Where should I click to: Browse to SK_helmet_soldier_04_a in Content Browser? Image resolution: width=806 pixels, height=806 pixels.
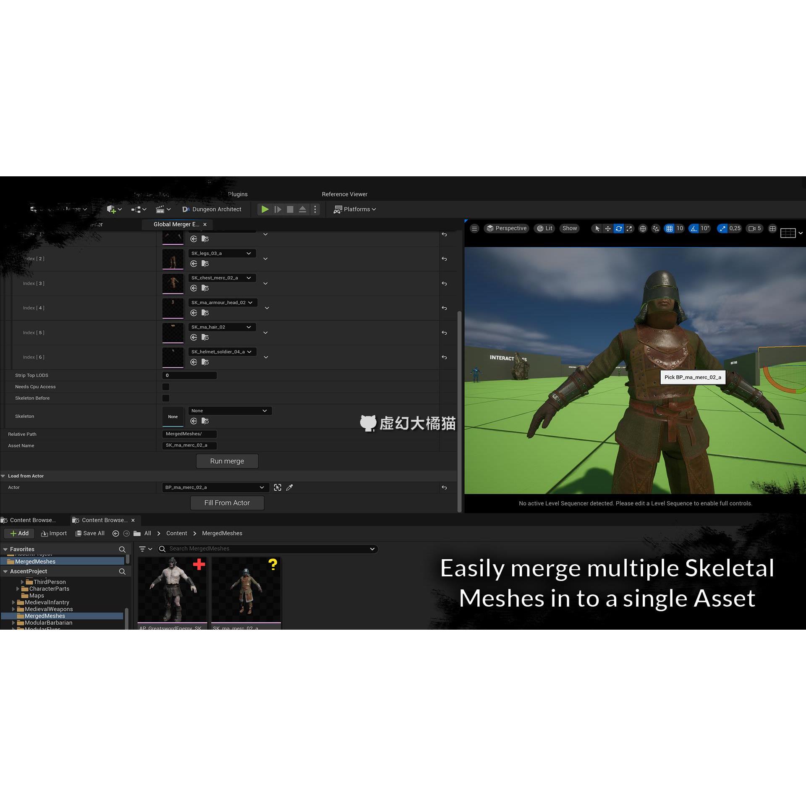(x=205, y=362)
